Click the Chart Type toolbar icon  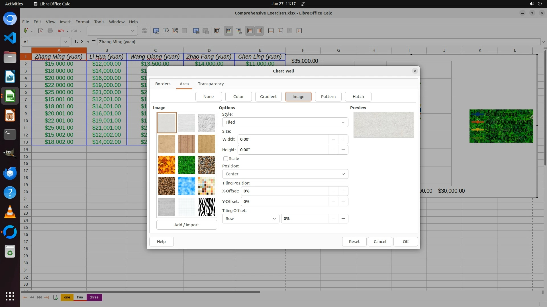[x=156, y=31]
